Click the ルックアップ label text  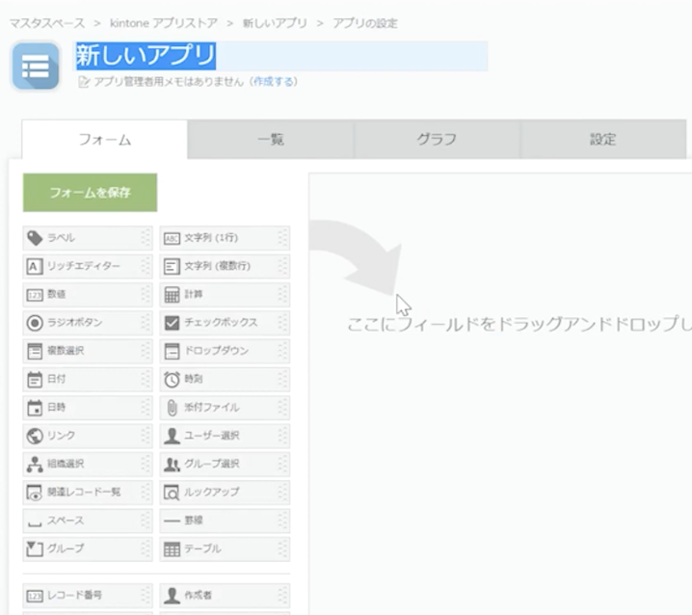(x=212, y=493)
